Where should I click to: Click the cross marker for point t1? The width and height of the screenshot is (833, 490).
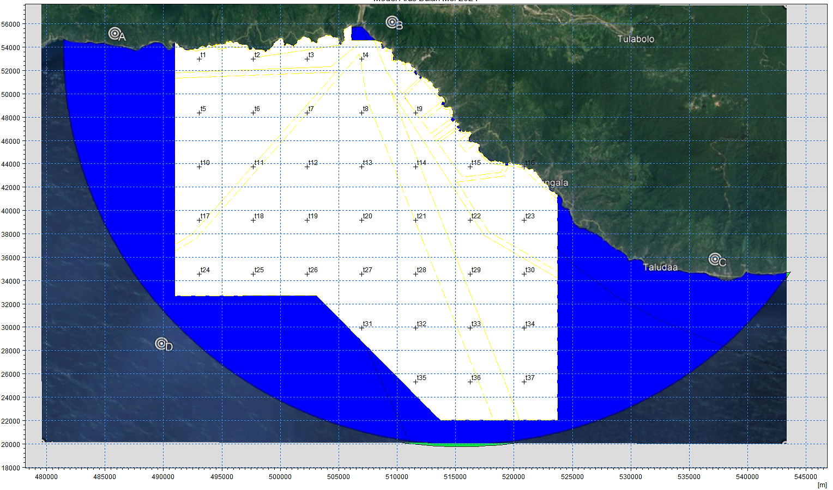(x=200, y=58)
